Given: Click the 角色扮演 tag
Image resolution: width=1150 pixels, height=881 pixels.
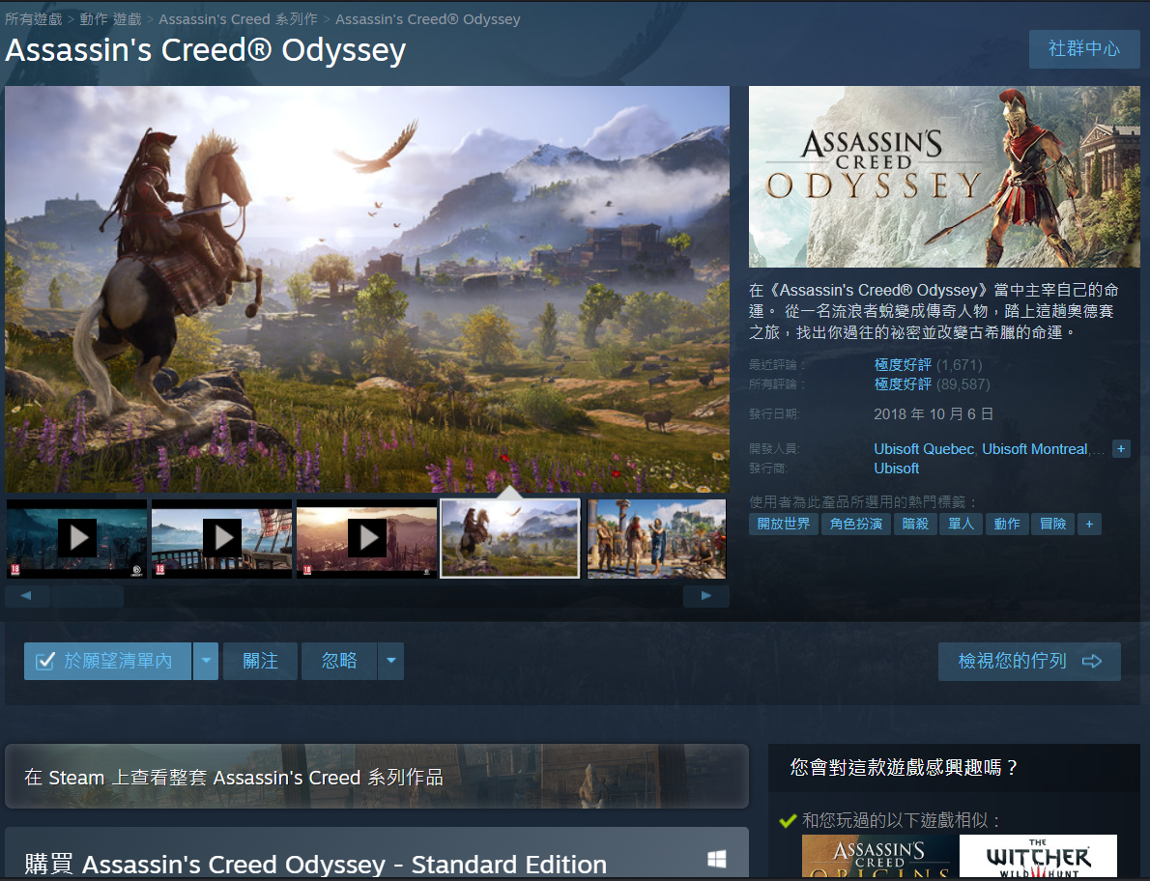Looking at the screenshot, I should [856, 524].
